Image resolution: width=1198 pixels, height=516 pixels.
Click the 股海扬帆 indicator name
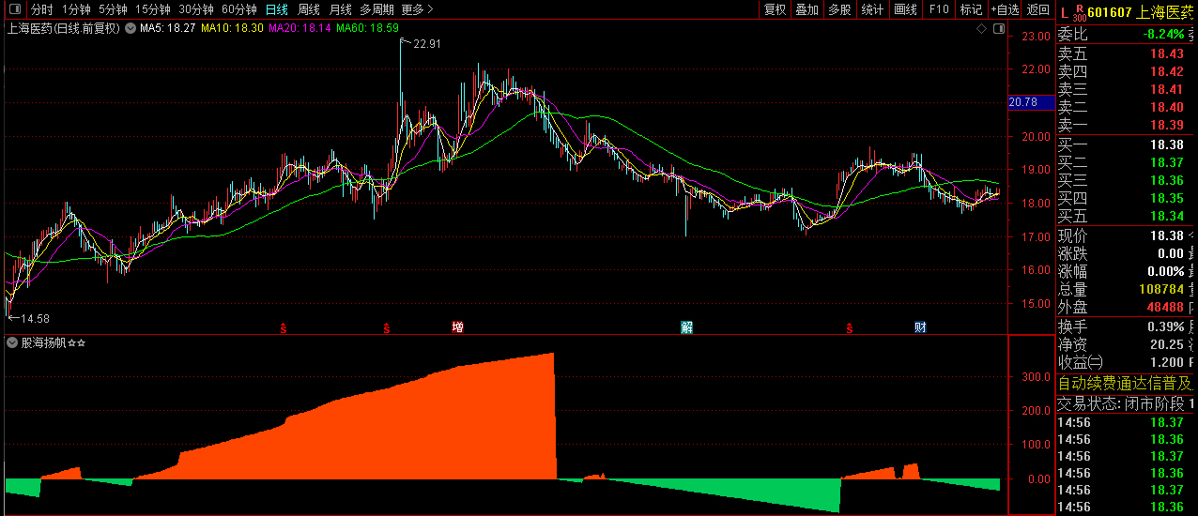[x=43, y=342]
